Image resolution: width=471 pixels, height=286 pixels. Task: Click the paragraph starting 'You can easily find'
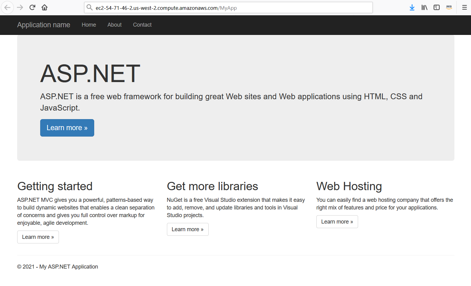tap(385, 204)
